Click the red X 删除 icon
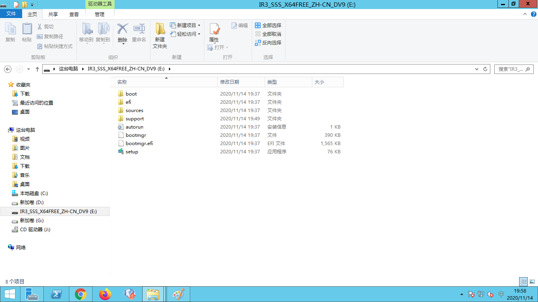Image resolution: width=538 pixels, height=302 pixels. (122, 29)
